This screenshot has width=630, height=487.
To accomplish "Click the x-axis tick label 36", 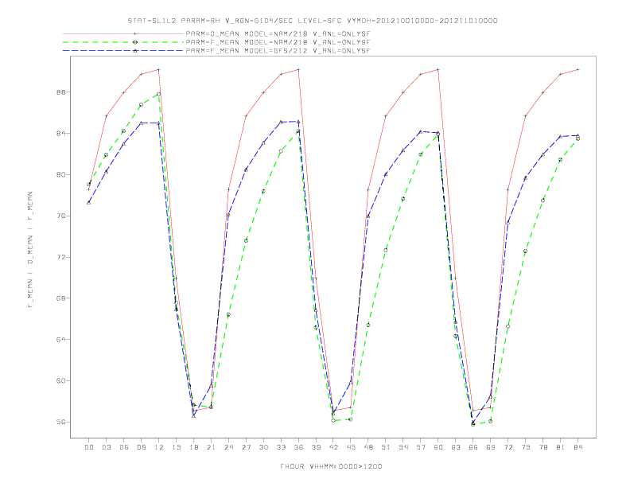I will [x=298, y=447].
